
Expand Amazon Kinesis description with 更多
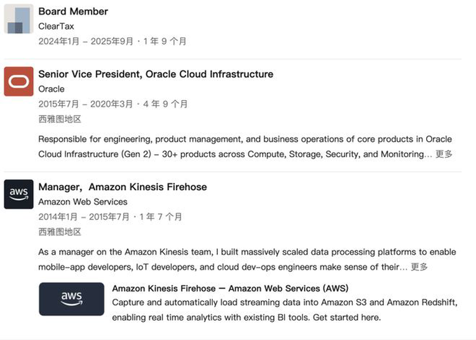tap(419, 267)
